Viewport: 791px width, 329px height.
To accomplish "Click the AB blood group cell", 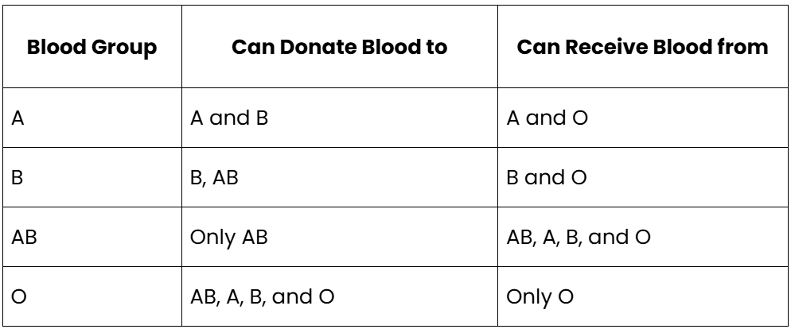I will point(92,237).
